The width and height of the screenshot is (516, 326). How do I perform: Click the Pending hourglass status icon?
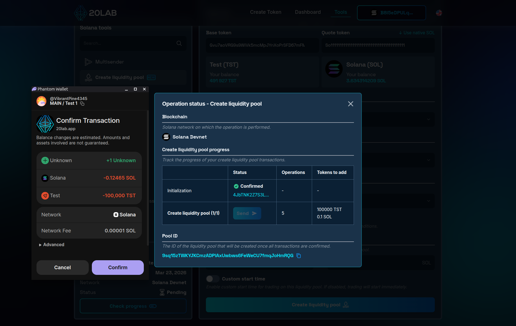[x=162, y=292]
